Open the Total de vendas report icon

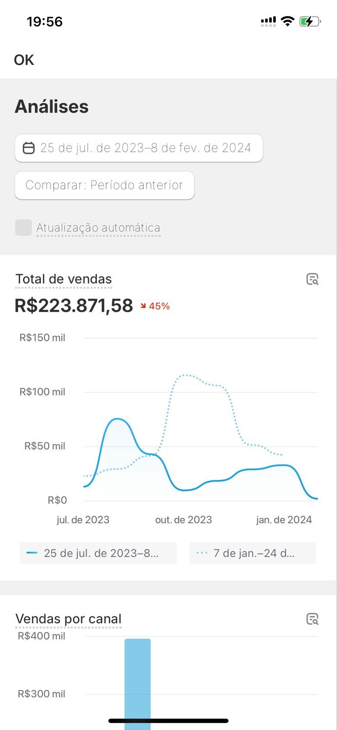pyautogui.click(x=312, y=279)
